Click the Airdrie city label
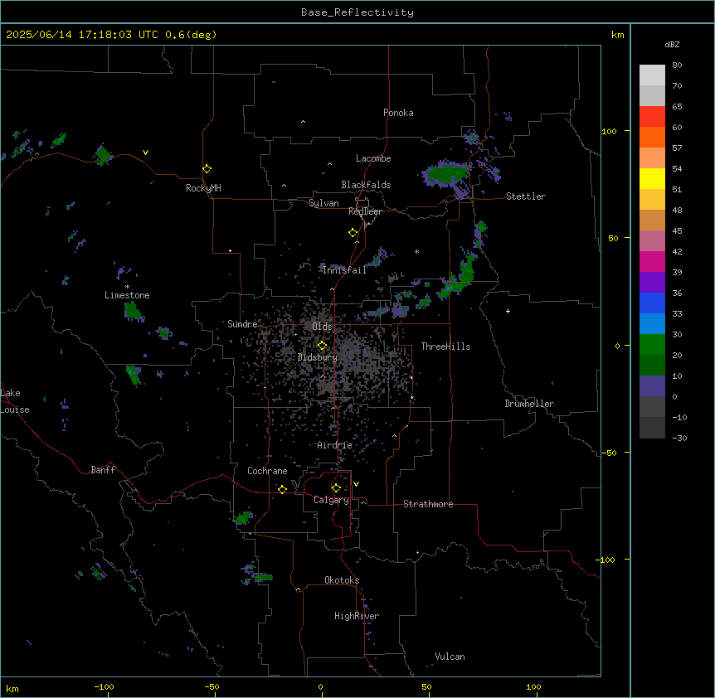Screen dimensions: 715x698 tap(334, 445)
